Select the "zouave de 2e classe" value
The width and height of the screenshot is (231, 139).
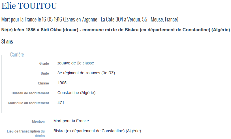point(76,63)
